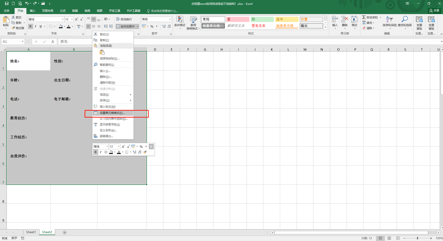The image size is (443, 241).
Task: Toggle Underline in the ribbon font group
Action: 40,26
